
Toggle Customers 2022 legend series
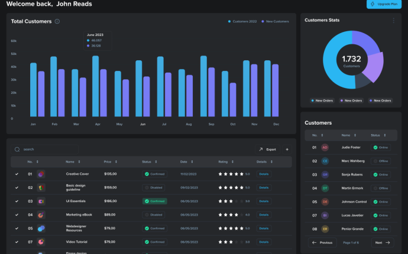pyautogui.click(x=242, y=21)
